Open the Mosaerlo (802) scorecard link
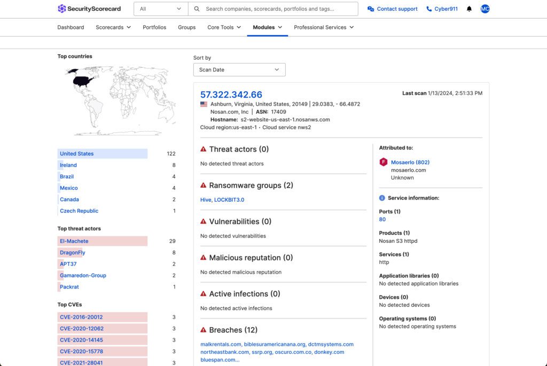Screen dimensions: 547x366 tap(410, 162)
